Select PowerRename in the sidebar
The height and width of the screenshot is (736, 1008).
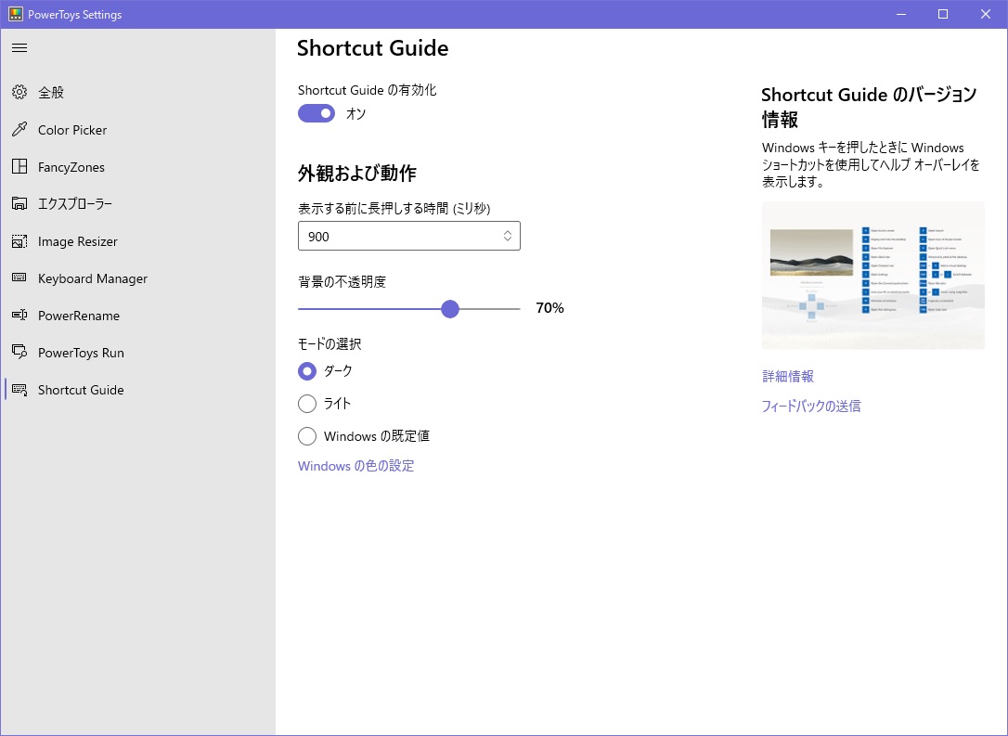(x=78, y=316)
